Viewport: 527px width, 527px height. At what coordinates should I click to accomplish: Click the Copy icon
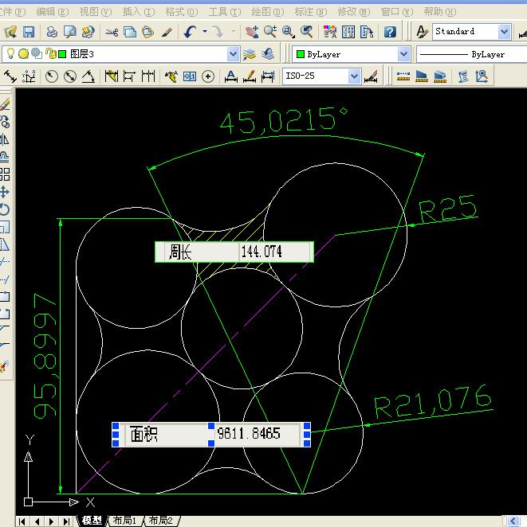pyautogui.click(x=130, y=32)
